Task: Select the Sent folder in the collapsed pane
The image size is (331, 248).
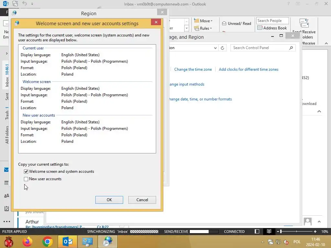Action: pyautogui.click(x=7, y=97)
